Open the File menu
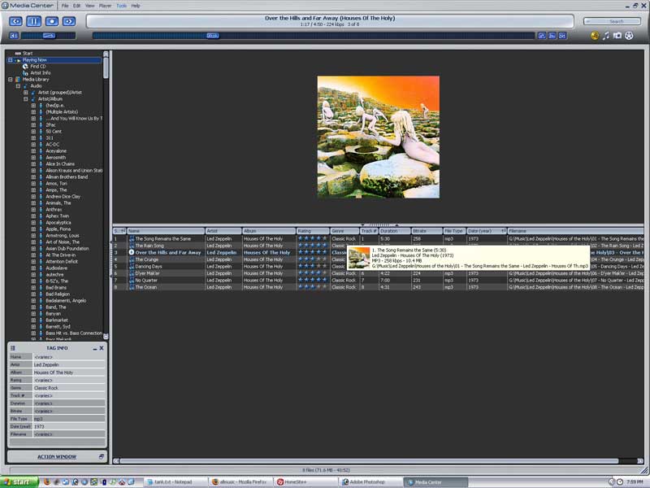Image resolution: width=650 pixels, height=488 pixels. pyautogui.click(x=65, y=6)
